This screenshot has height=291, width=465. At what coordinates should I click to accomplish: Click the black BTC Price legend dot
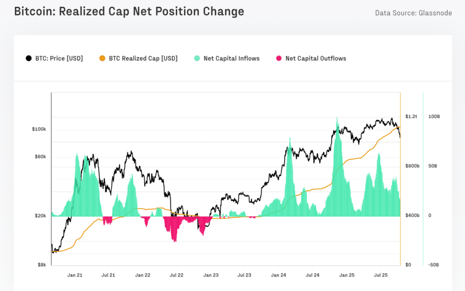[29, 58]
